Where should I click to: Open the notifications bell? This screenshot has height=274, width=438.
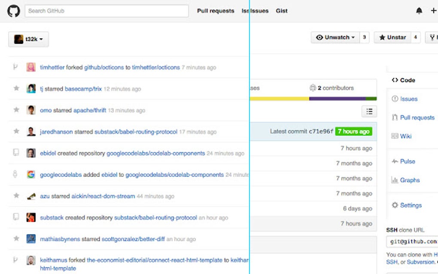[419, 11]
